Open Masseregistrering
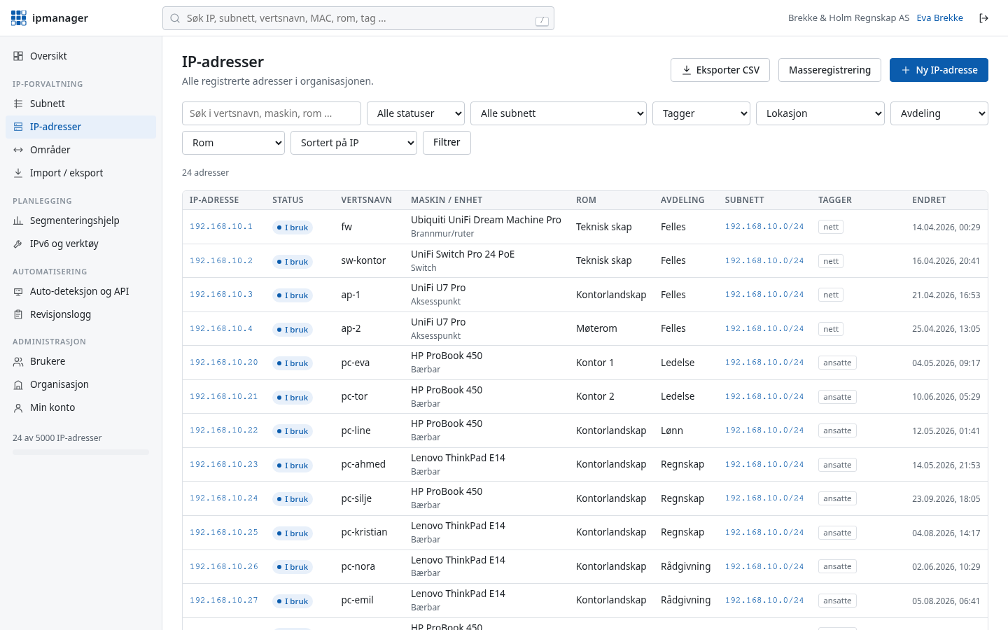Viewport: 1008px width, 630px height. (829, 70)
